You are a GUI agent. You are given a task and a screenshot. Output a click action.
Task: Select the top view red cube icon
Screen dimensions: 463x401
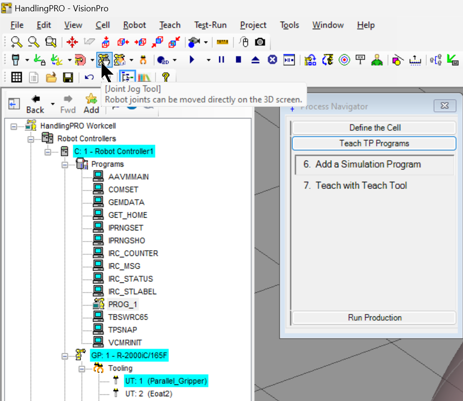106,42
